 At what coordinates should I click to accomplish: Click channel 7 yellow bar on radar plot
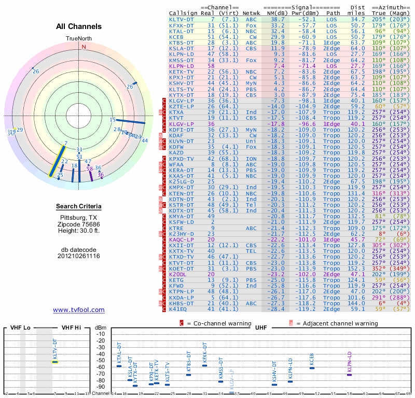57,161
